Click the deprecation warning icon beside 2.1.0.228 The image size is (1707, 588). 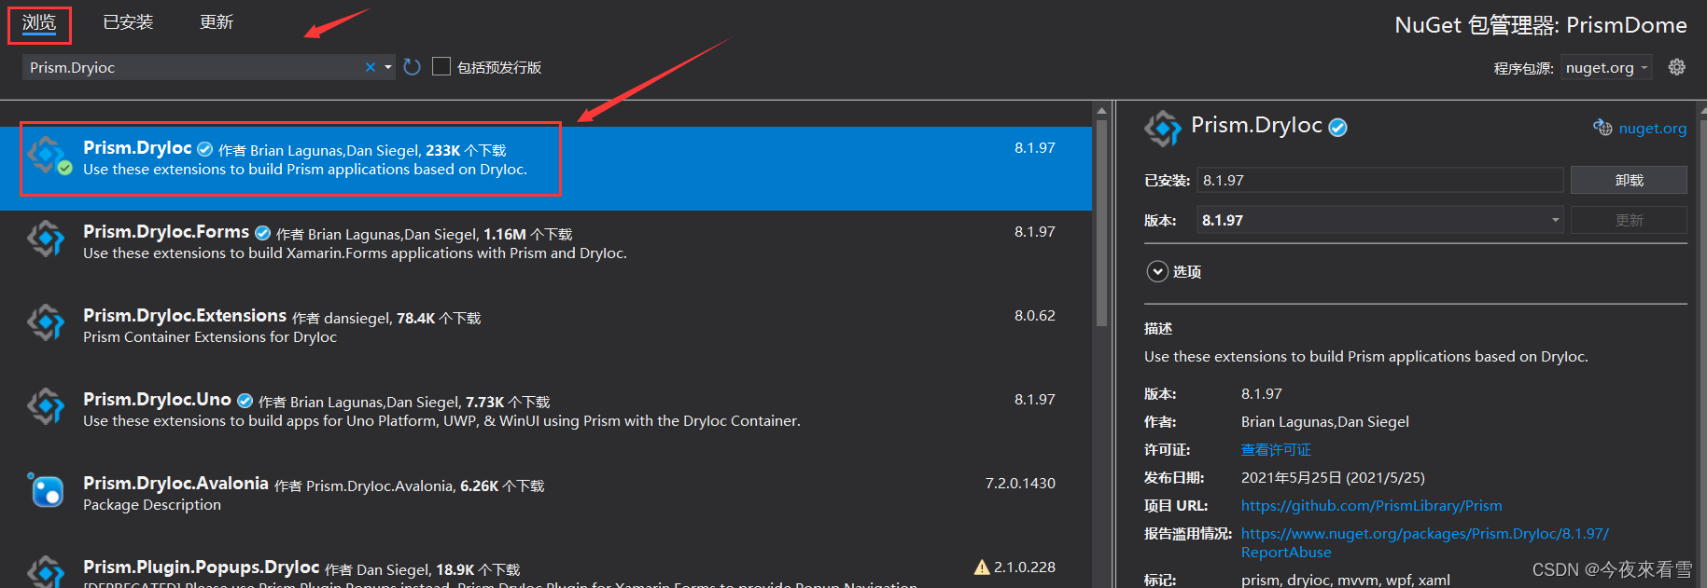pyautogui.click(x=982, y=567)
